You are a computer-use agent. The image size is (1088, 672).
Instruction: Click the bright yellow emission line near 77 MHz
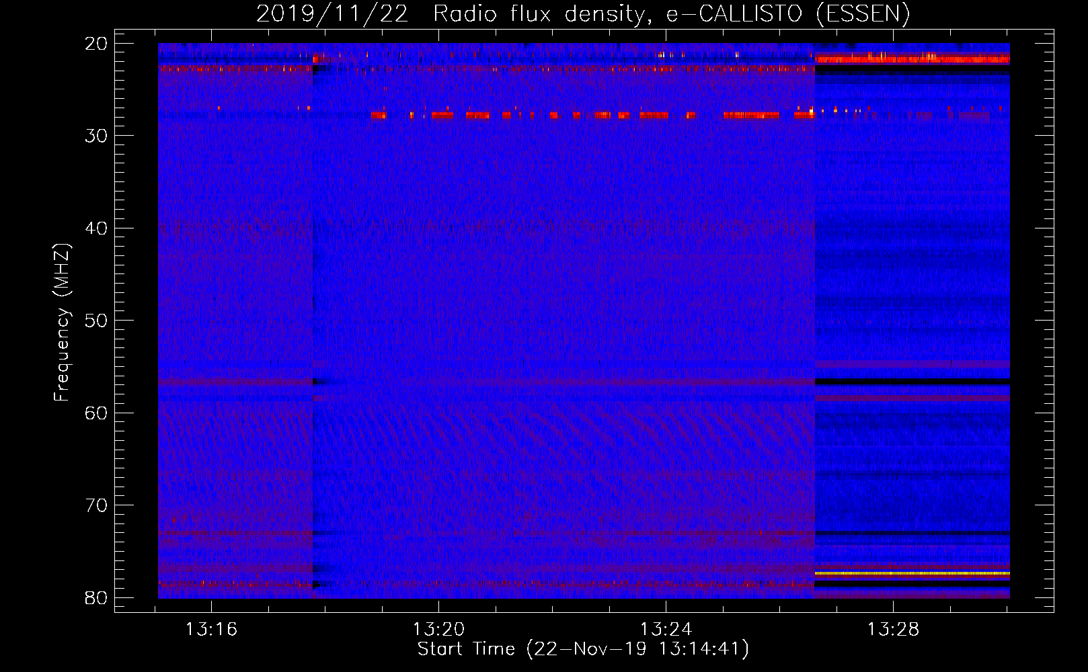pyautogui.click(x=912, y=574)
